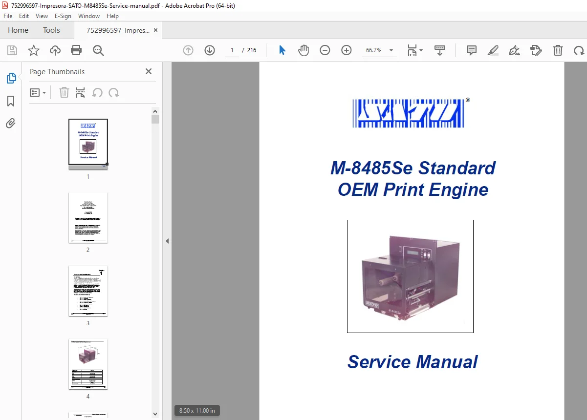
Task: Open the Edit menu
Action: (x=24, y=16)
